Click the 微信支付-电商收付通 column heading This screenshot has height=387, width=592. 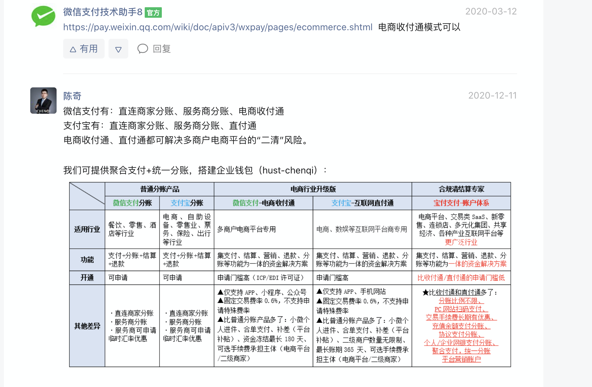[x=263, y=203]
